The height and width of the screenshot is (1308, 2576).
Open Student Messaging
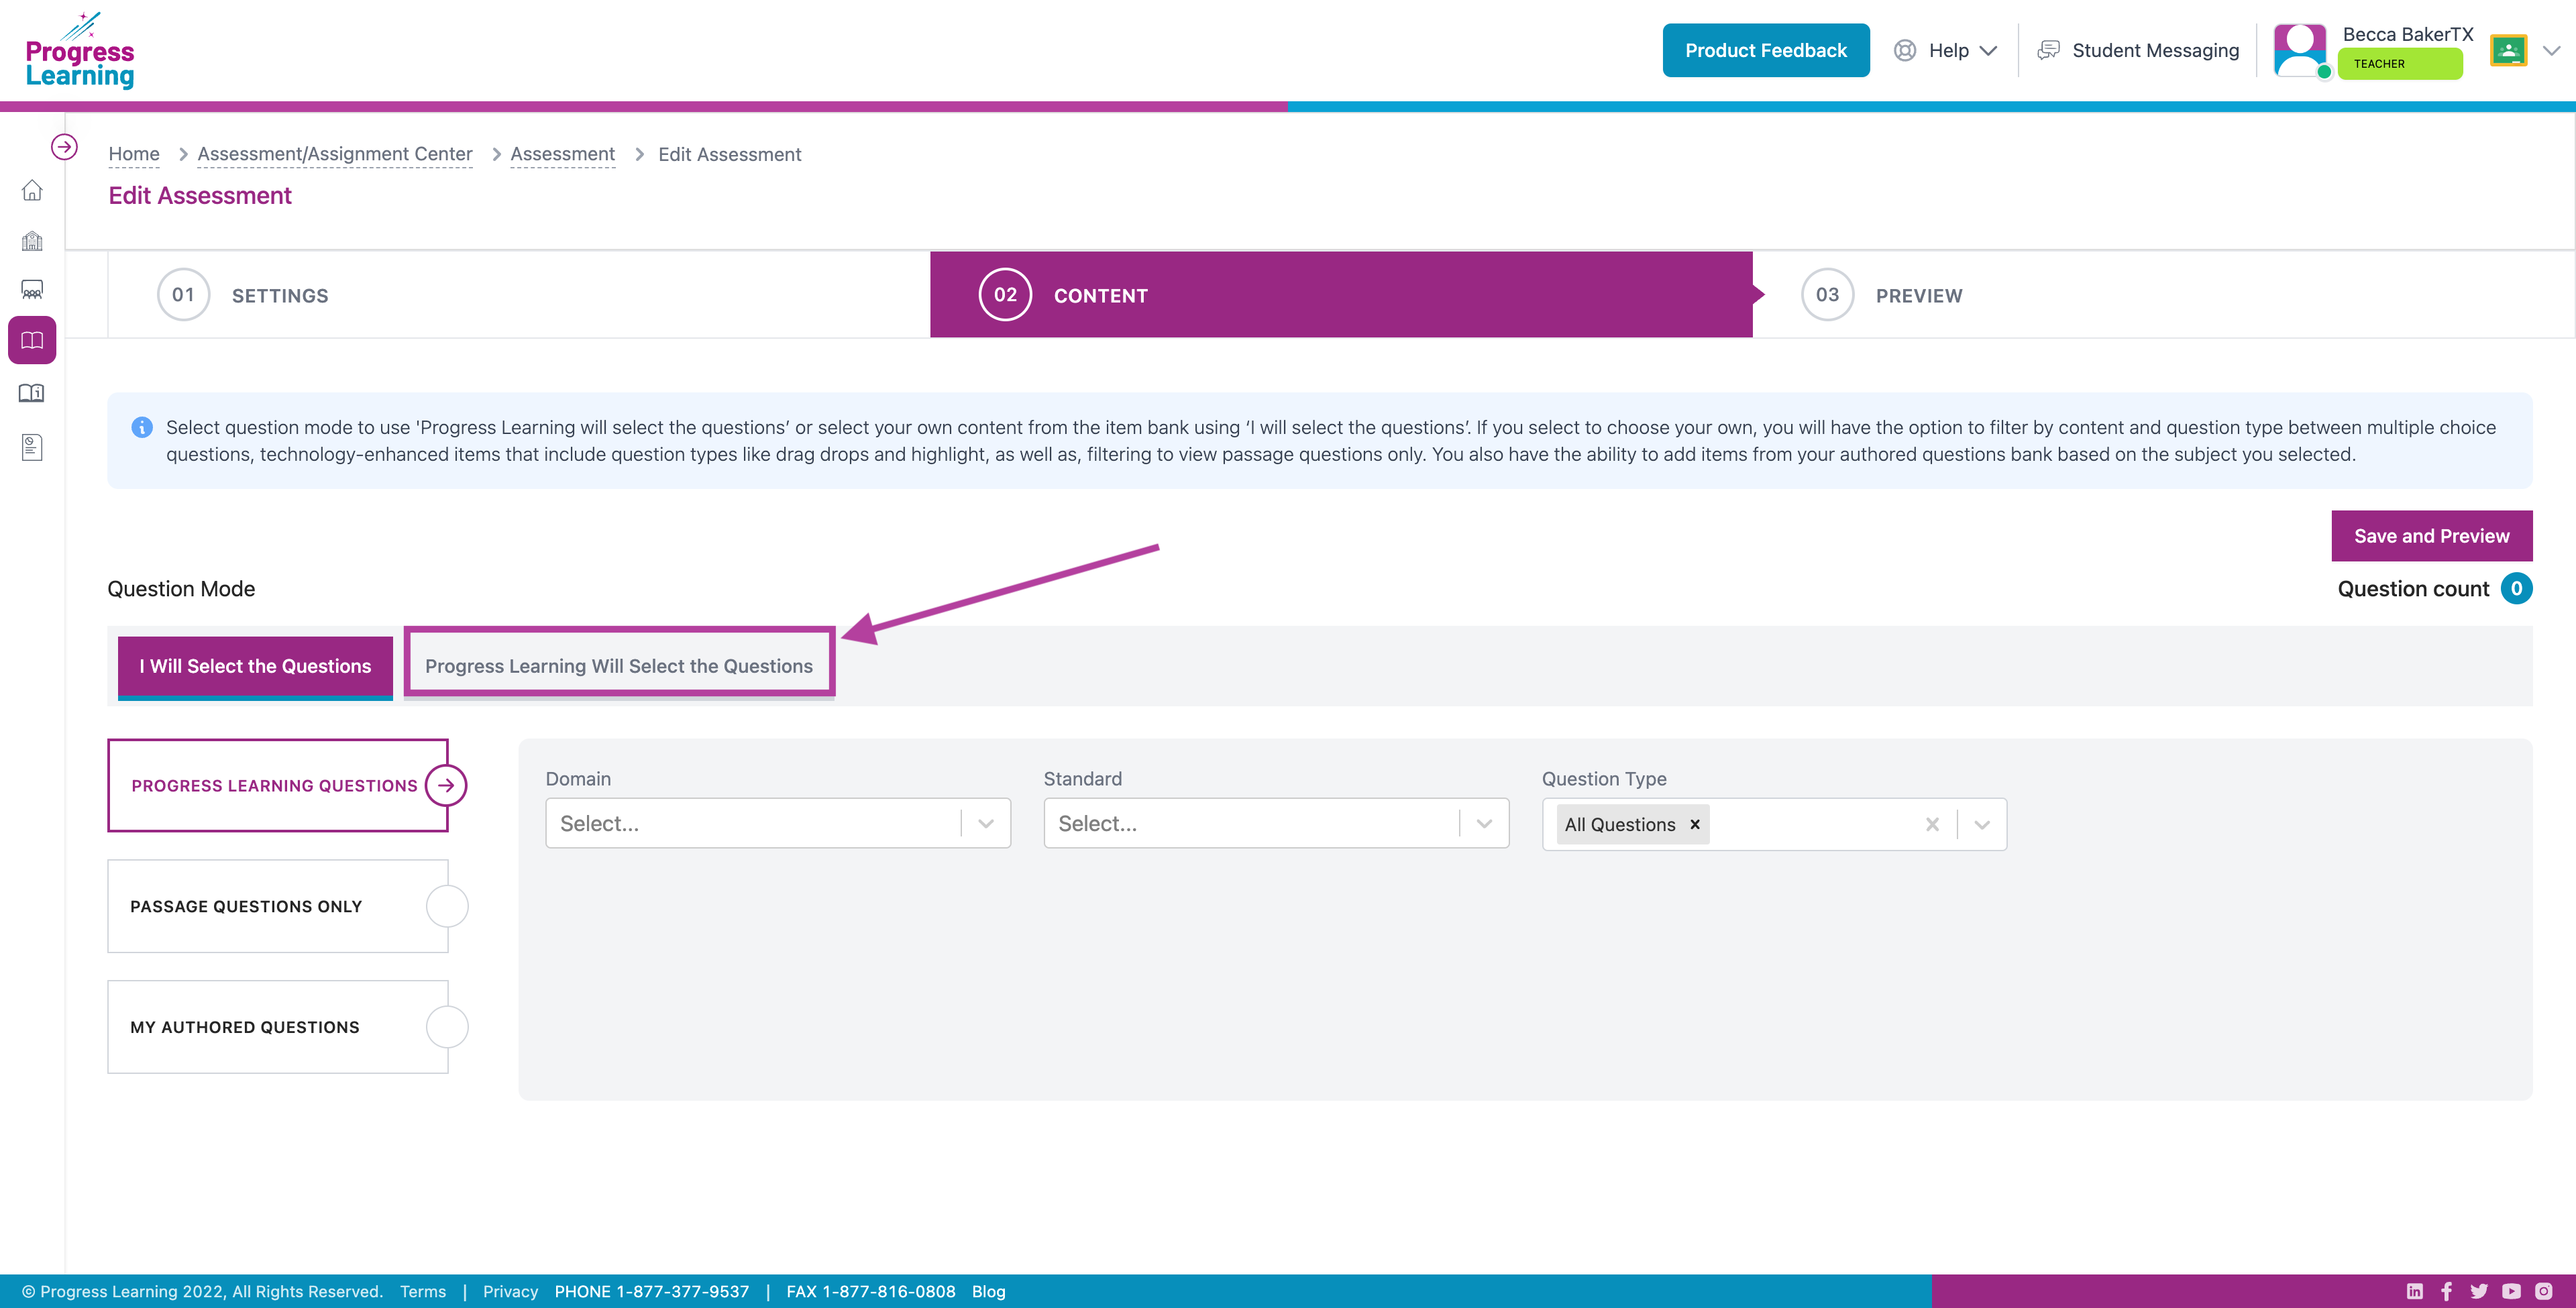click(2138, 50)
